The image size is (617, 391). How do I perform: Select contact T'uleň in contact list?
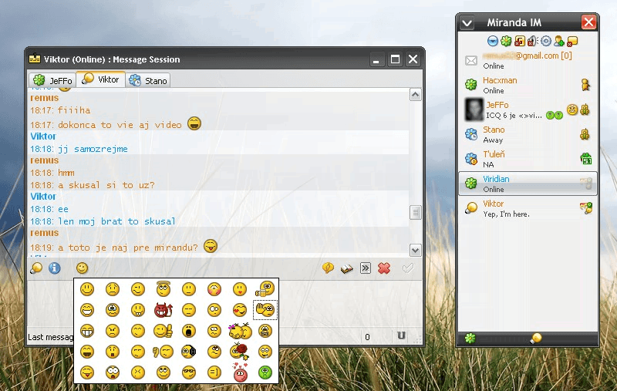point(528,159)
